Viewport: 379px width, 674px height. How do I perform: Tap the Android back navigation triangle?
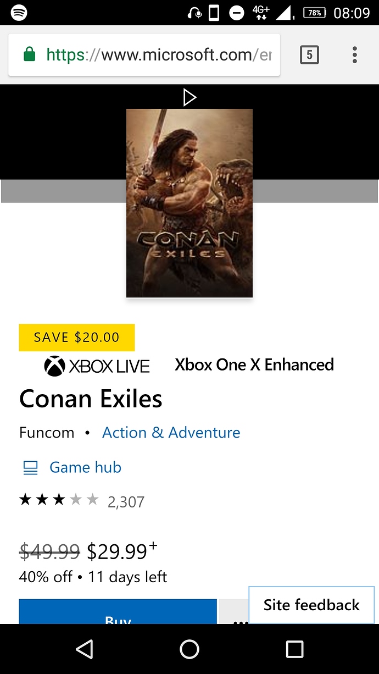(84, 649)
